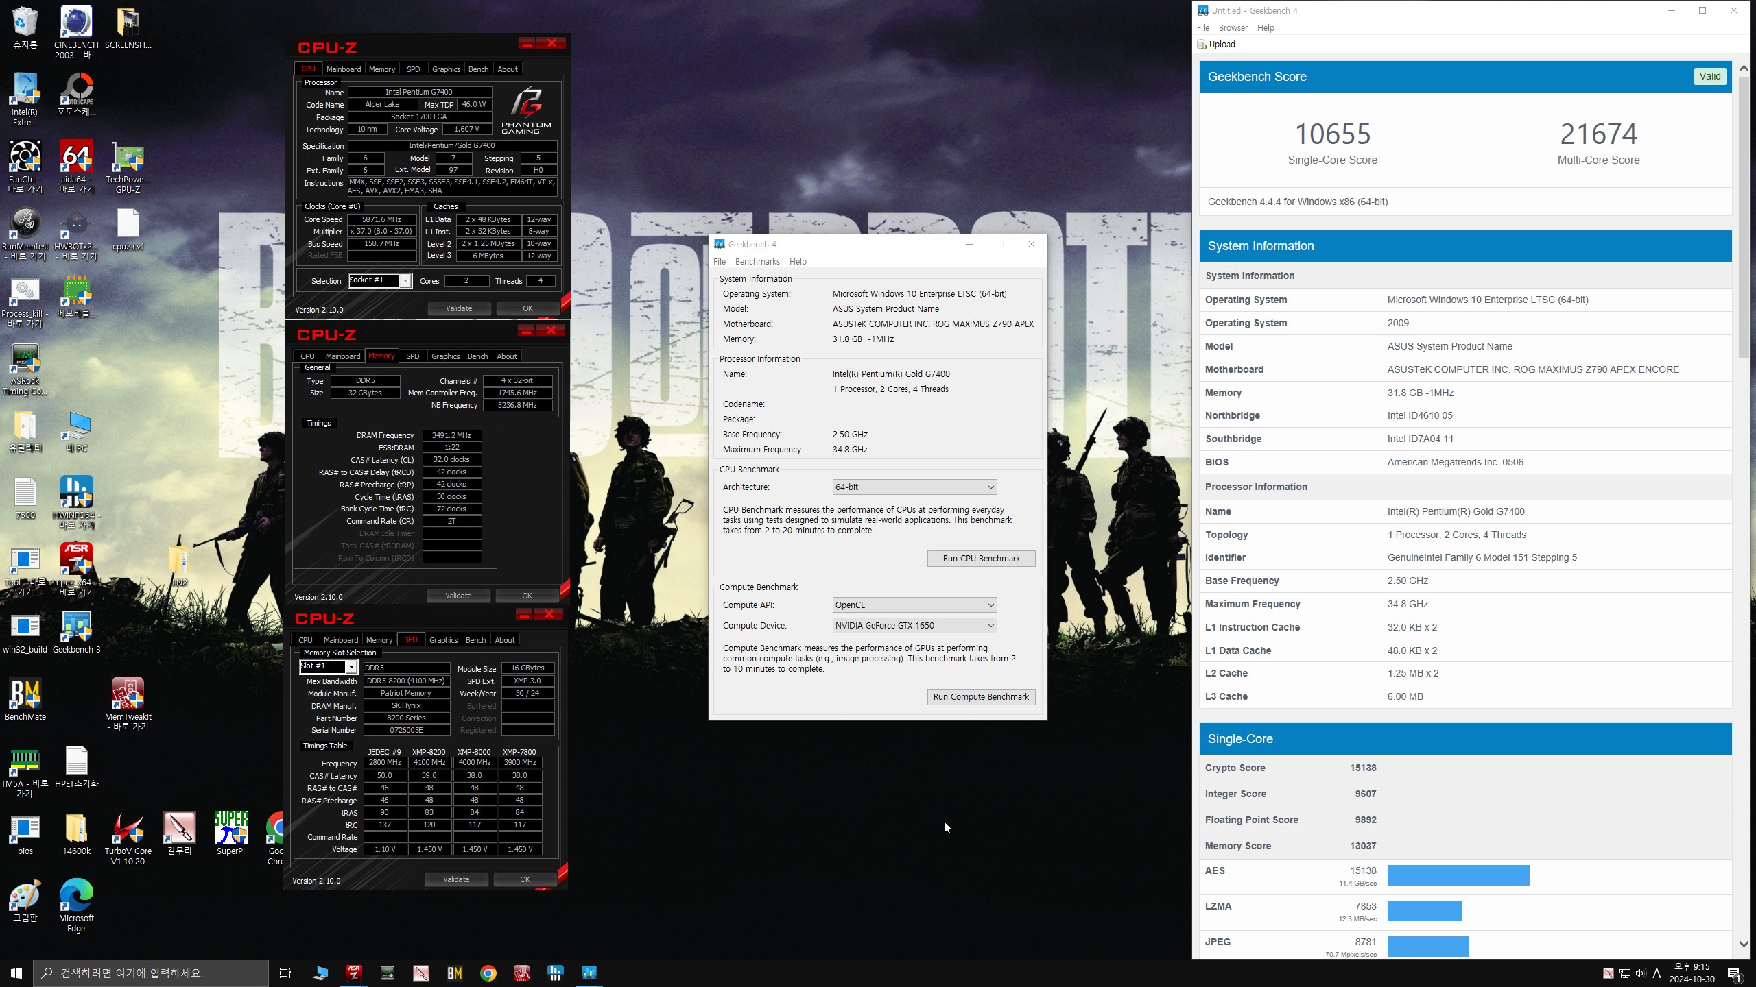Click OK in the memory timings CPU-Z window
This screenshot has width=1756, height=987.
pyautogui.click(x=527, y=596)
